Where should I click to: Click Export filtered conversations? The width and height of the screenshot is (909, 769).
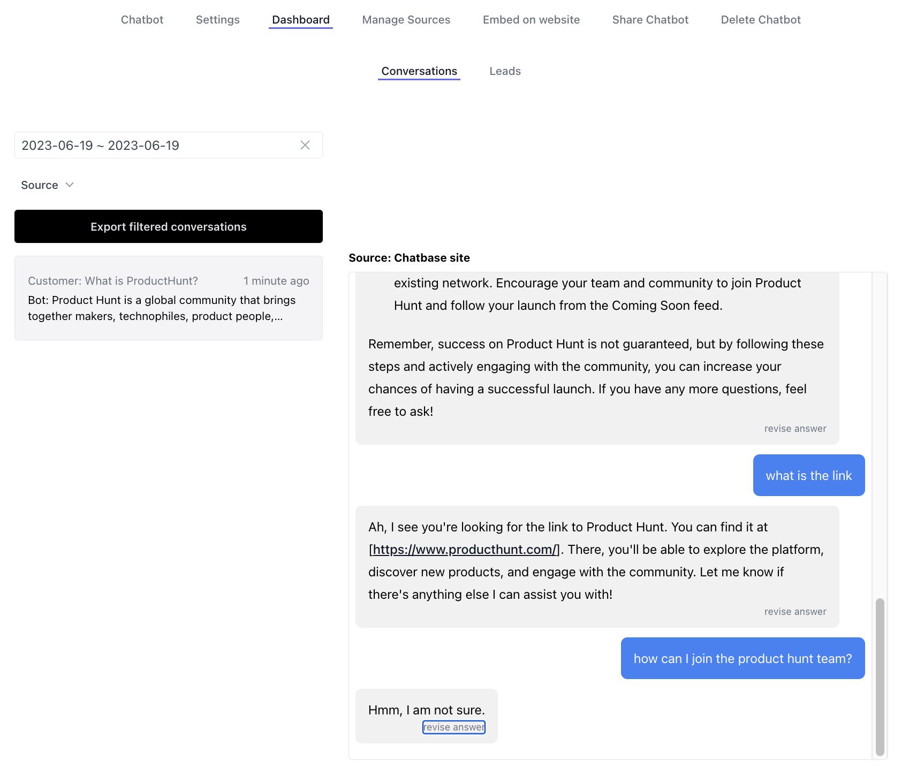point(169,226)
